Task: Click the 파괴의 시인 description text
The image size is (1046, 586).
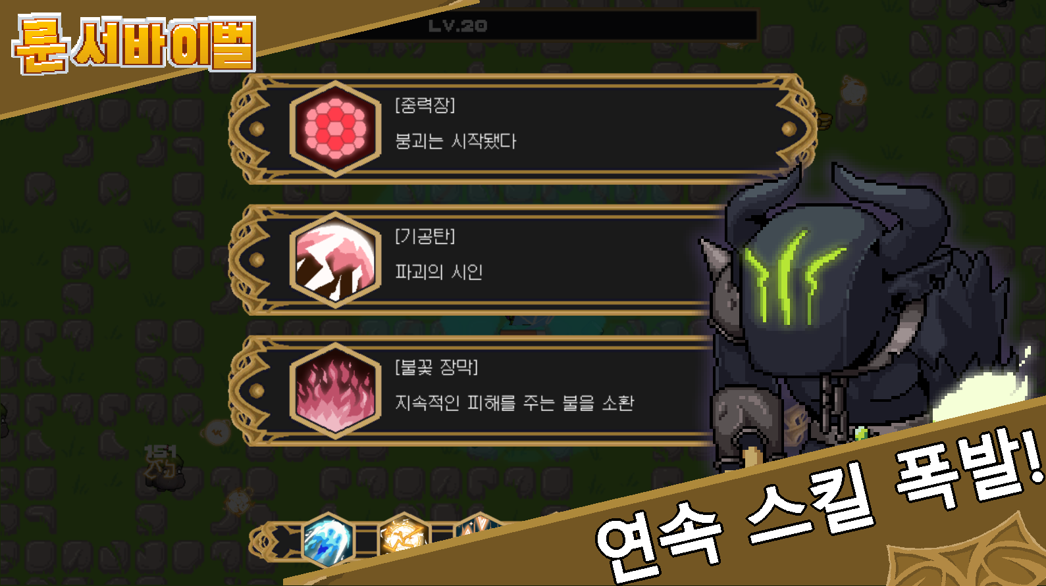Action: 439,272
